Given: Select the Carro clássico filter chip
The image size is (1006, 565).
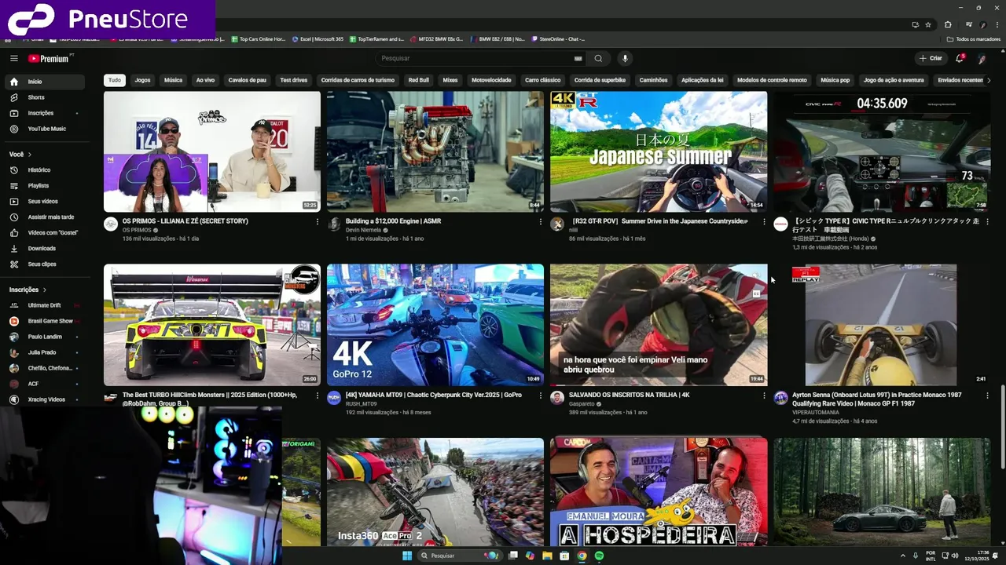Looking at the screenshot, I should pos(543,80).
